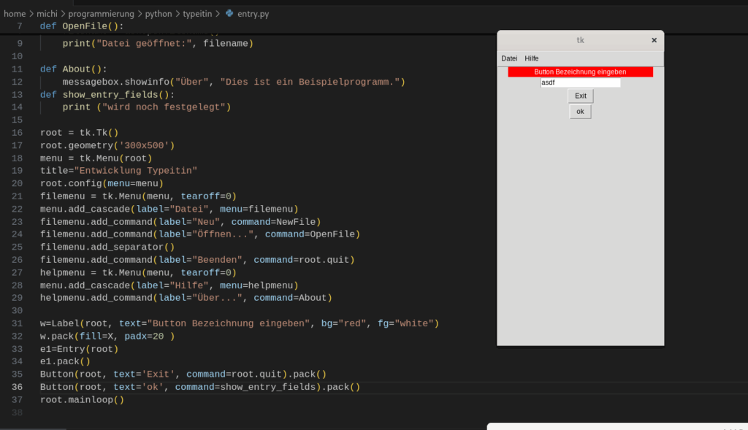This screenshot has width=748, height=430.
Task: Click title="Entwicklung Typeitin" line
Action: 118,171
